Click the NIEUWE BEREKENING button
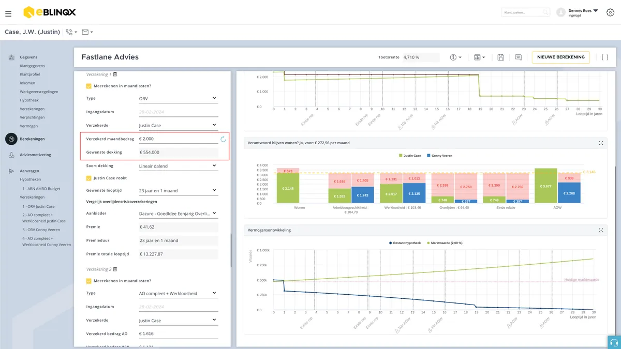 click(x=561, y=57)
